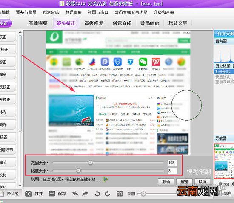Click the 强度大小 slider handle
The width and height of the screenshot is (234, 203).
(78, 171)
